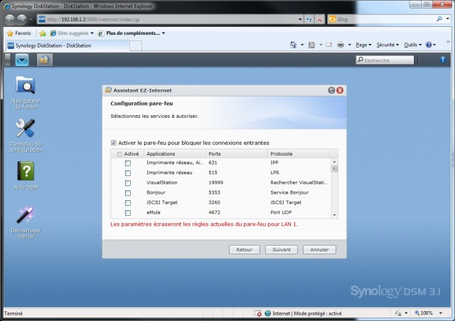Open the Outils menu
Image resolution: width=455 pixels, height=321 pixels.
click(x=412, y=45)
